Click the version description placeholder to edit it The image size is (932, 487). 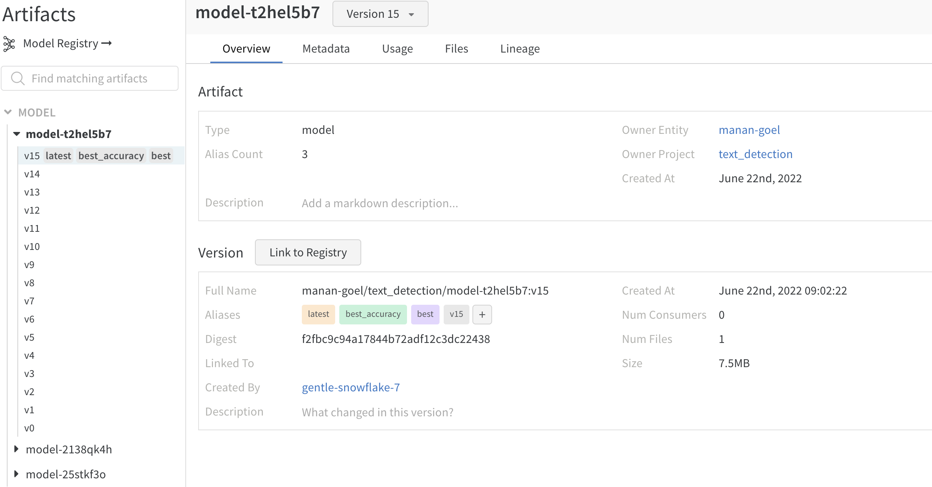click(377, 412)
